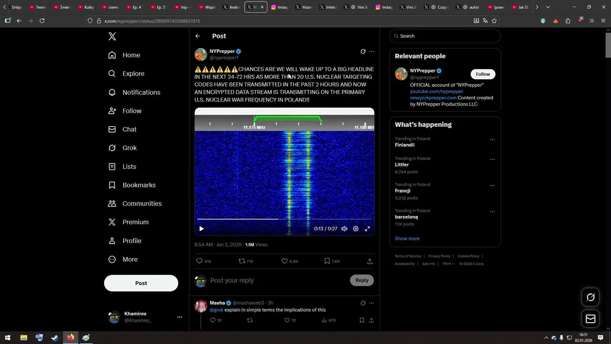Bookmark Masha's reply

[362, 321]
